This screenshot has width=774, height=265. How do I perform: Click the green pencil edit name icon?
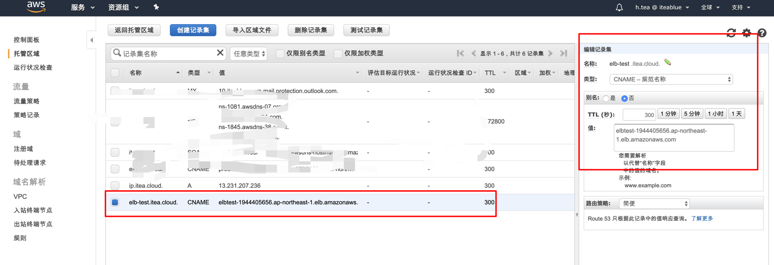click(668, 63)
